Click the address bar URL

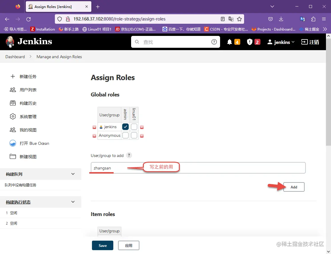[120, 19]
